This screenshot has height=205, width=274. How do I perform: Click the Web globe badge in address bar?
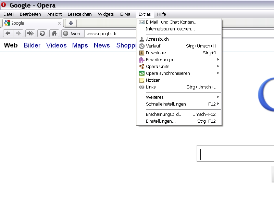[73, 33]
